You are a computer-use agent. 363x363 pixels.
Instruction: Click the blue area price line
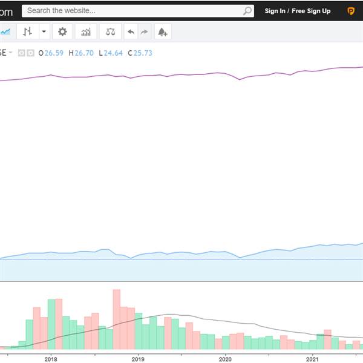180,252
